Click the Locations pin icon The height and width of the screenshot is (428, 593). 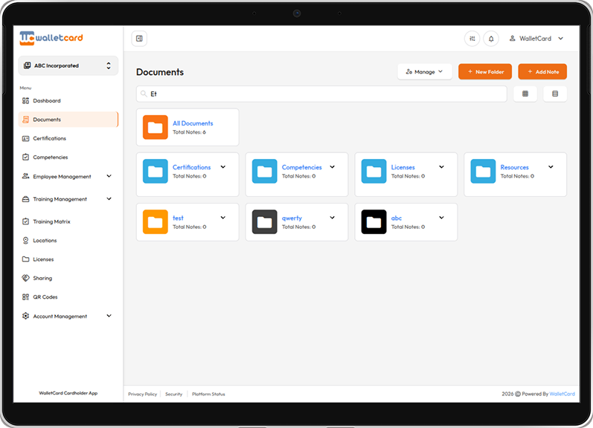click(x=25, y=240)
